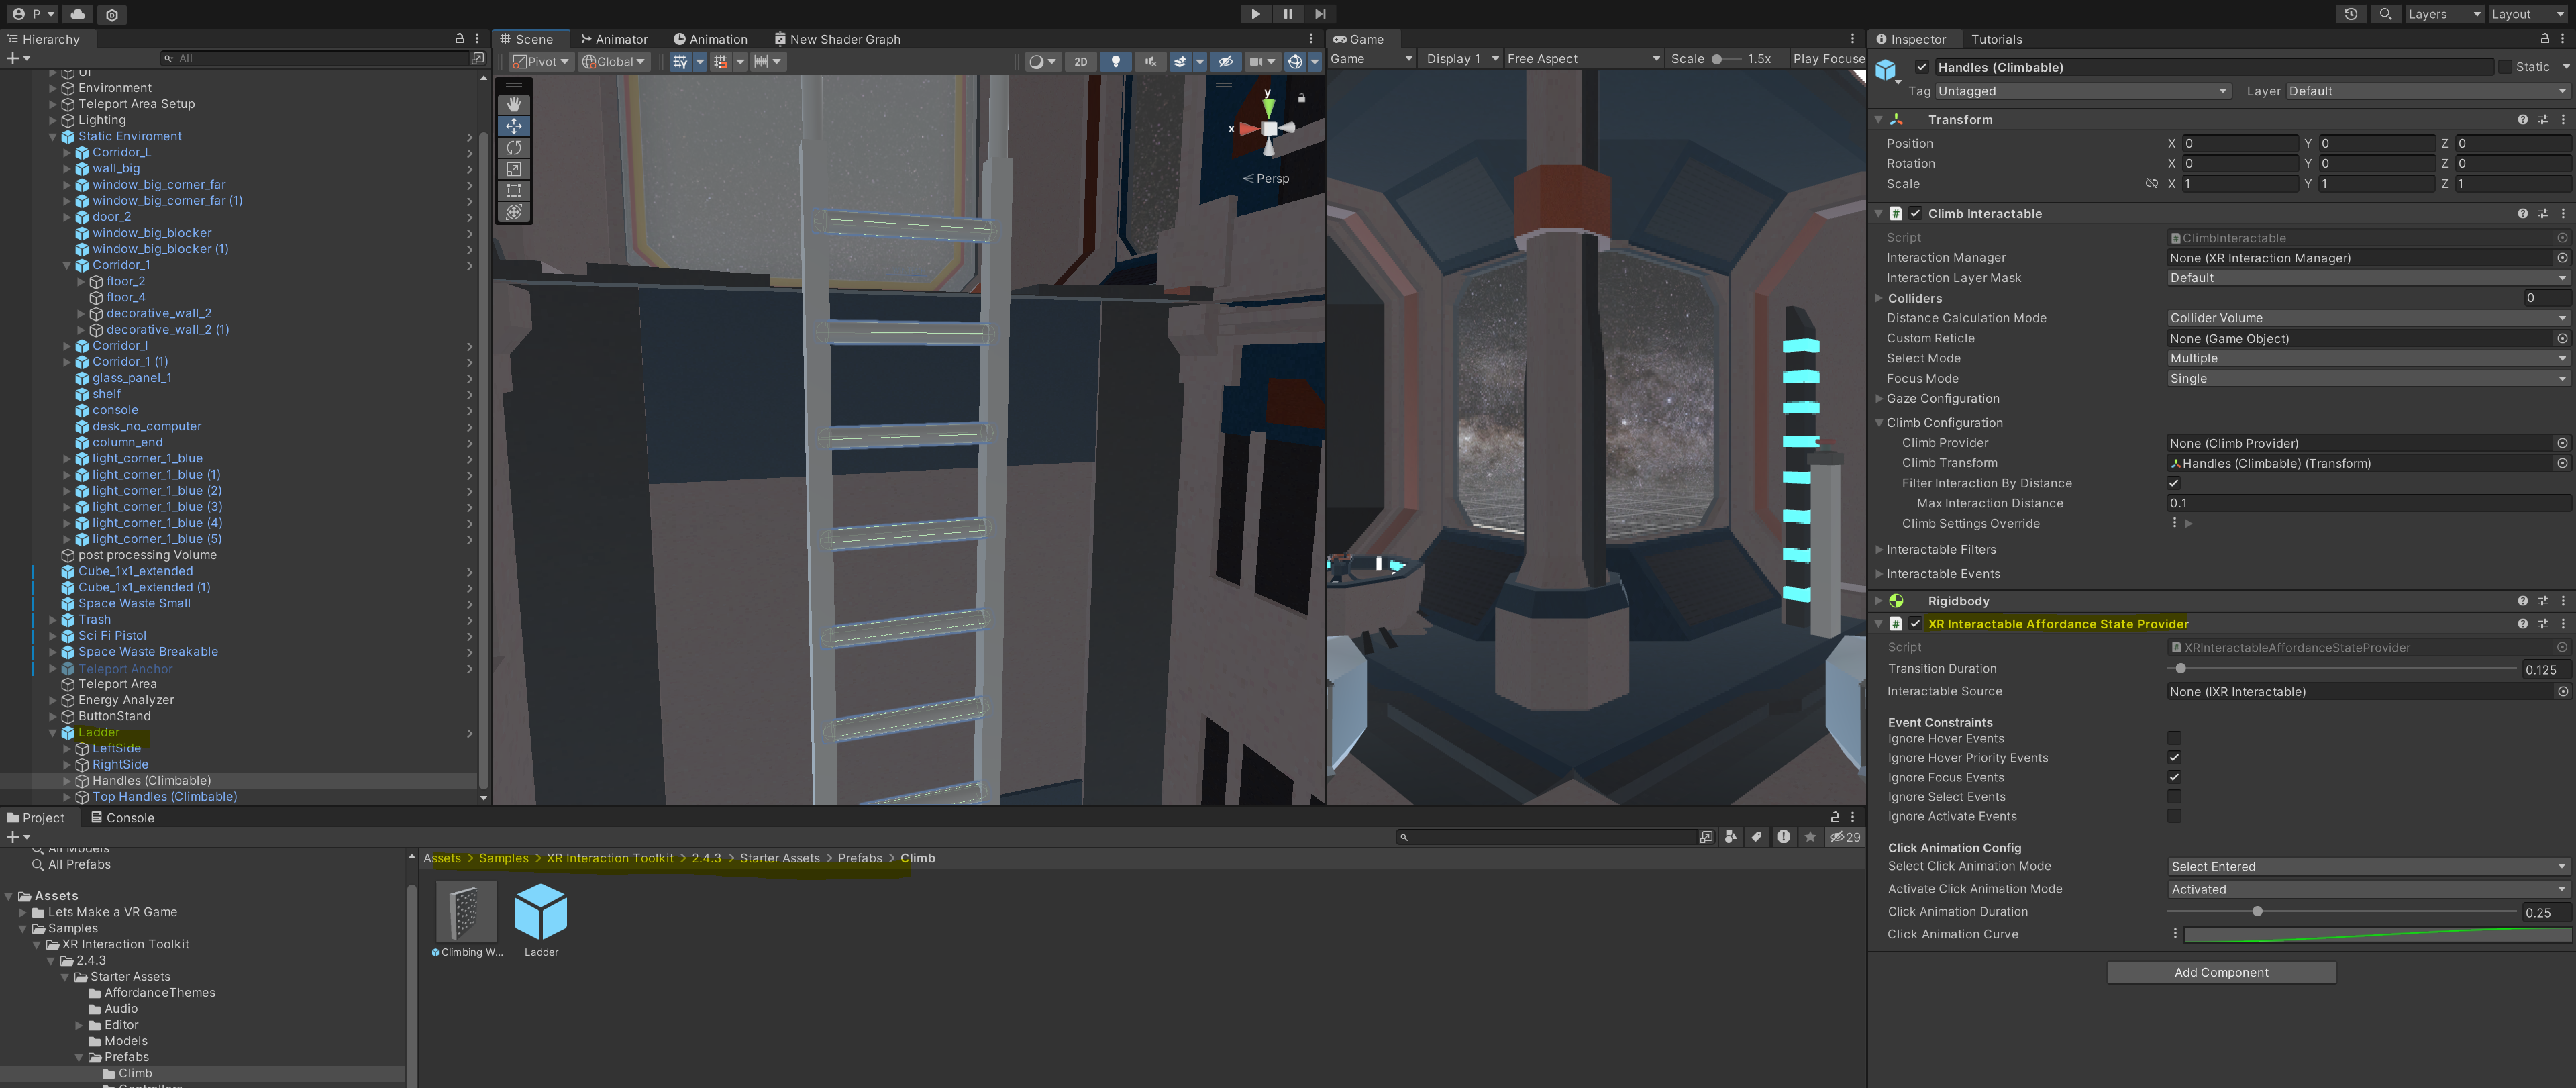
Task: Toggle Static checkbox for Handles object
Action: (2505, 67)
